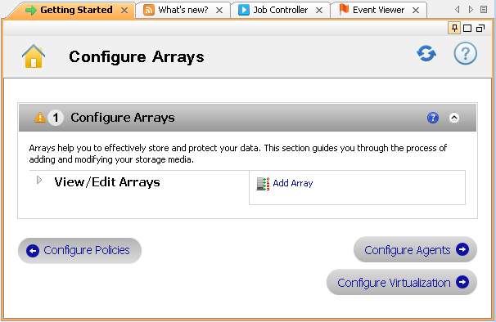Click the Configure Arrays section header title

click(123, 118)
